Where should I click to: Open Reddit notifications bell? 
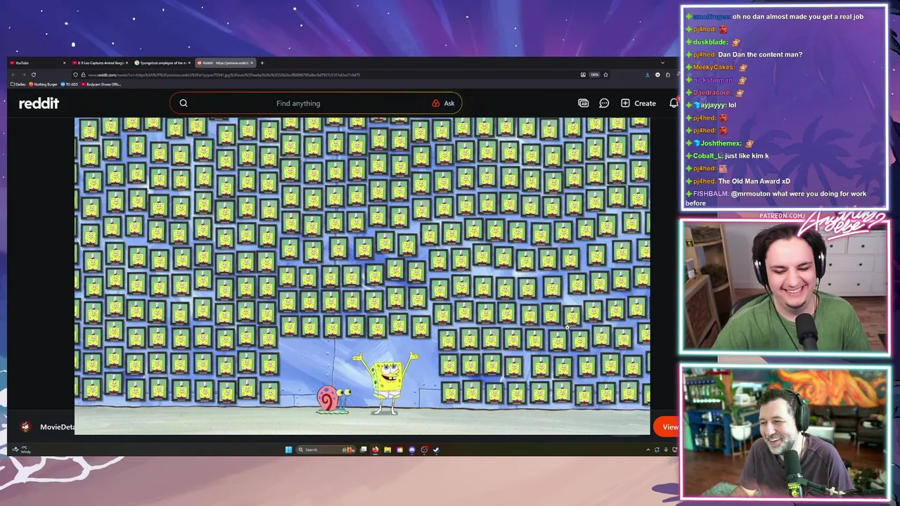pyautogui.click(x=674, y=103)
